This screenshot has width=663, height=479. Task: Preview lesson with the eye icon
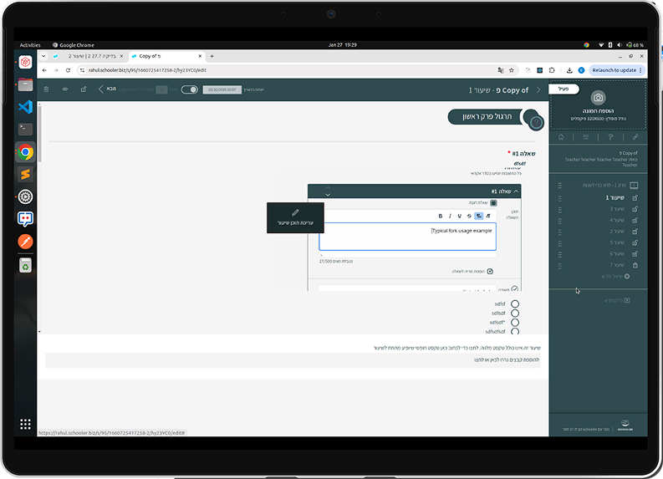click(65, 89)
